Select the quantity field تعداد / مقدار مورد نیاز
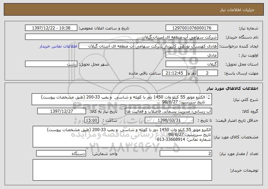Image resolution: width=268 pixels, height=189 pixels. [x=186, y=153]
